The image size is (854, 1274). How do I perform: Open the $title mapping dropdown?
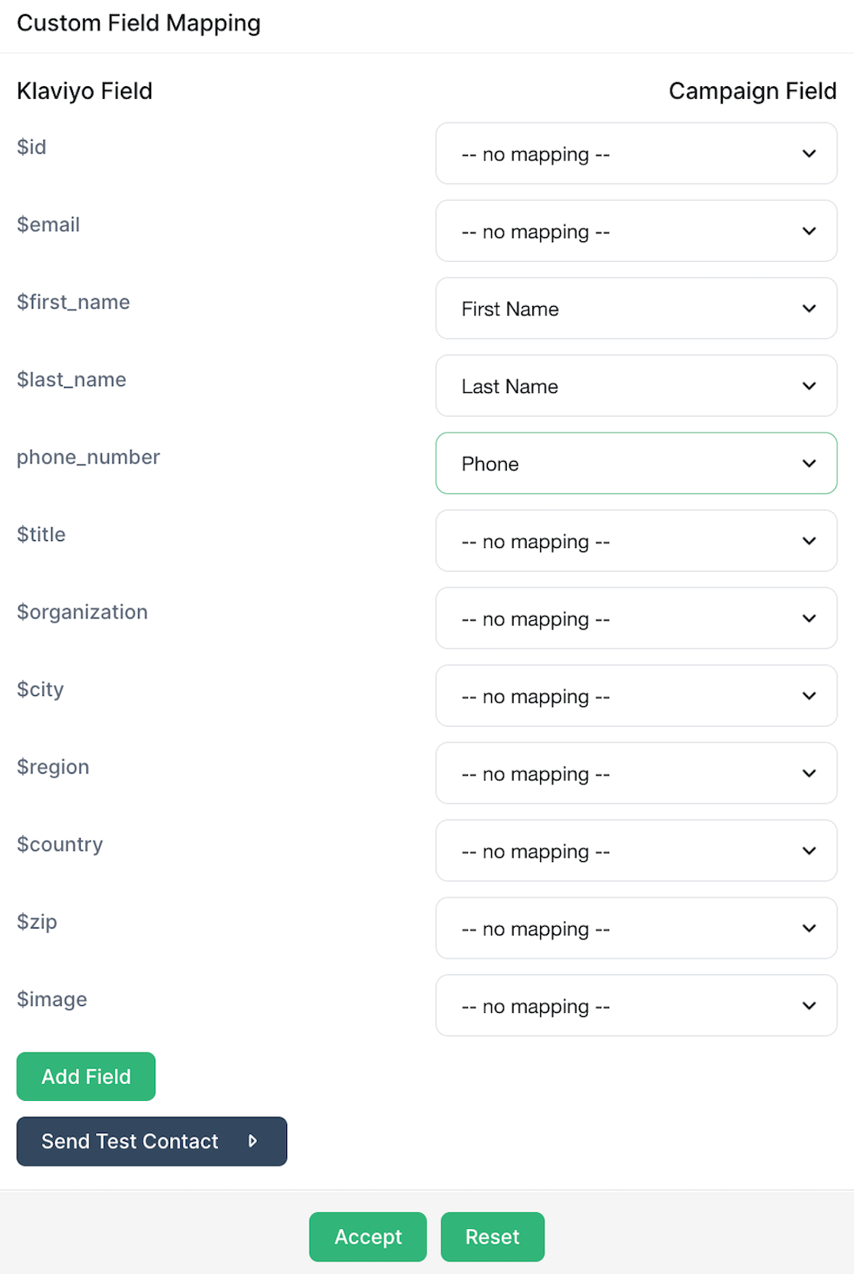click(636, 541)
